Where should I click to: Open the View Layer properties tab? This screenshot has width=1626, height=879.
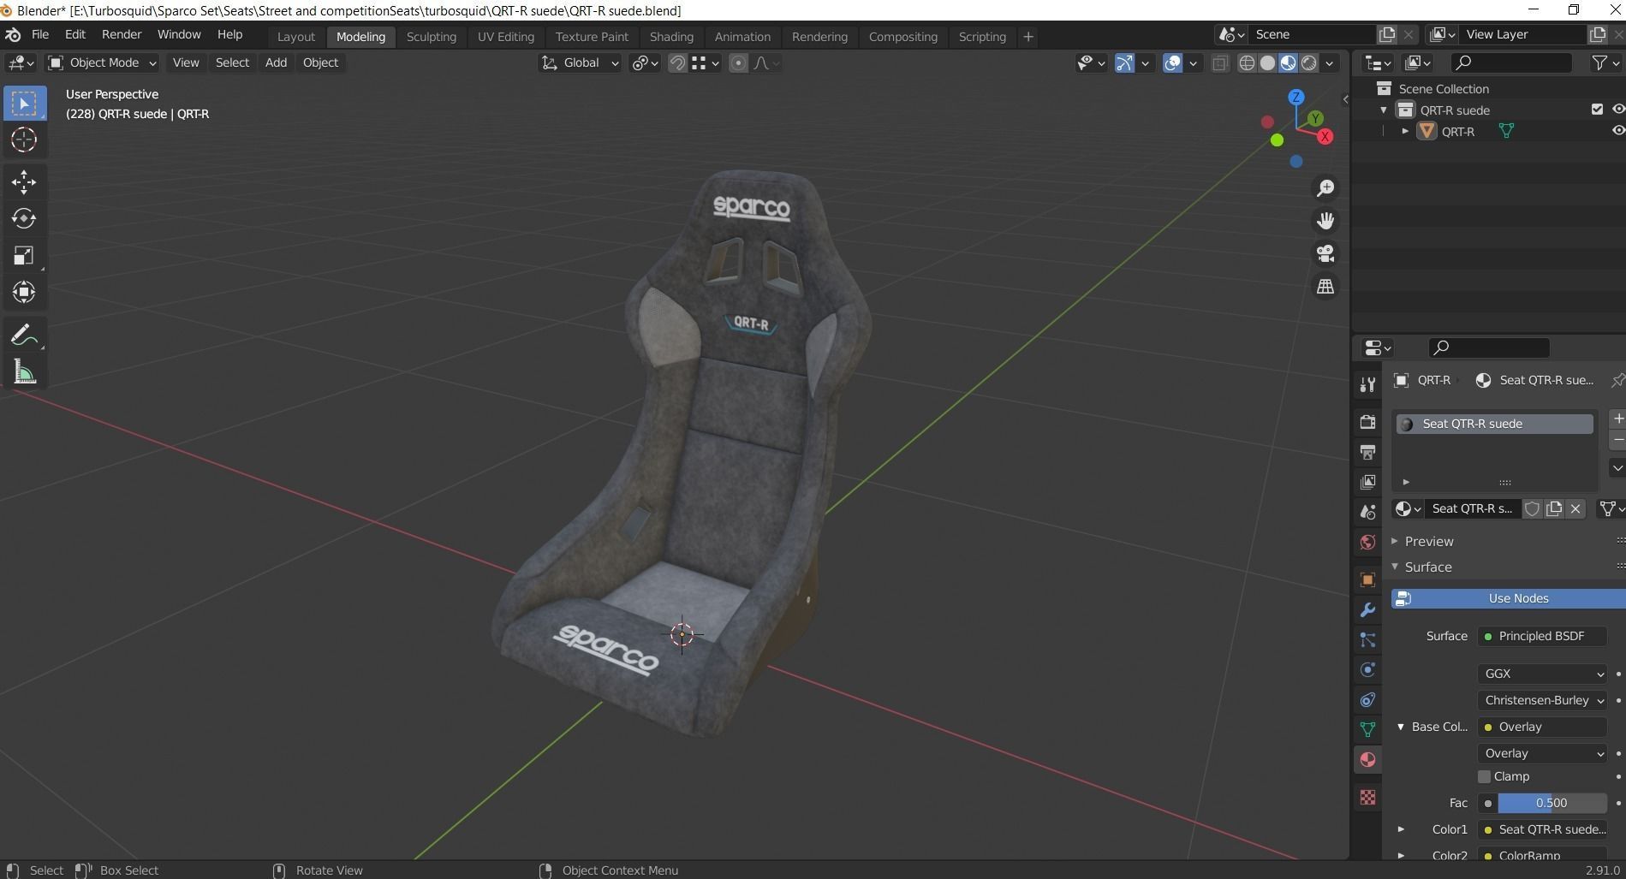coord(1367,482)
